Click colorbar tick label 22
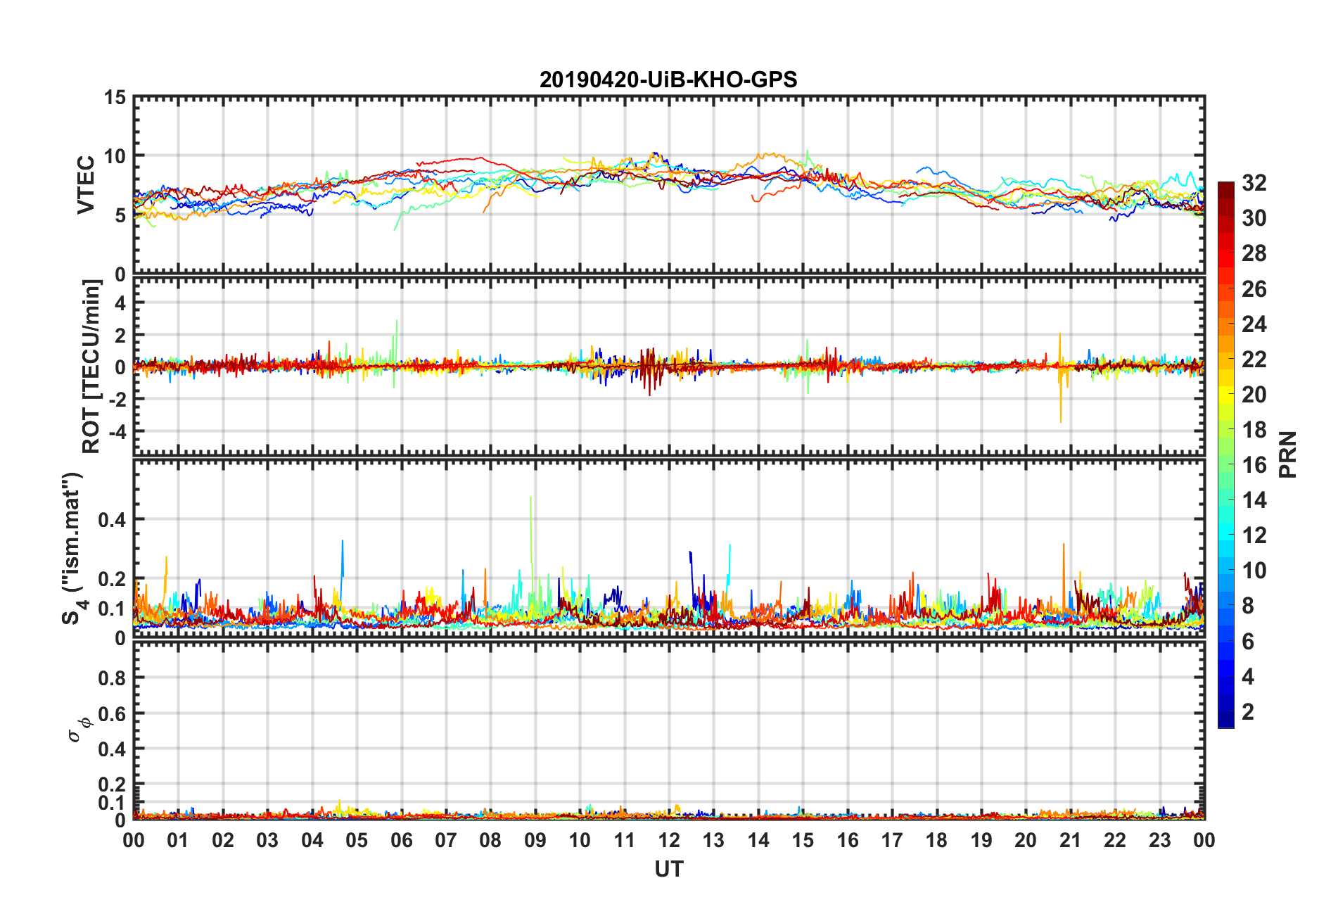 1254,360
